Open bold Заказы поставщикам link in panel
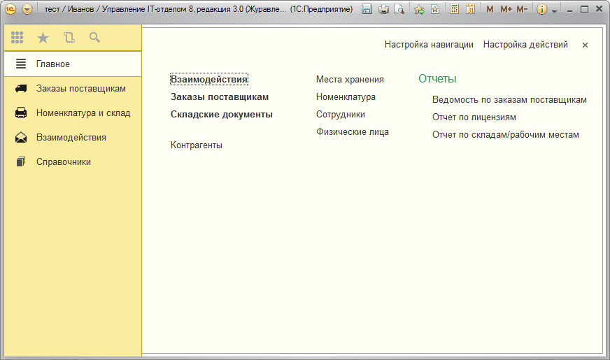The height and width of the screenshot is (360, 610). point(220,96)
